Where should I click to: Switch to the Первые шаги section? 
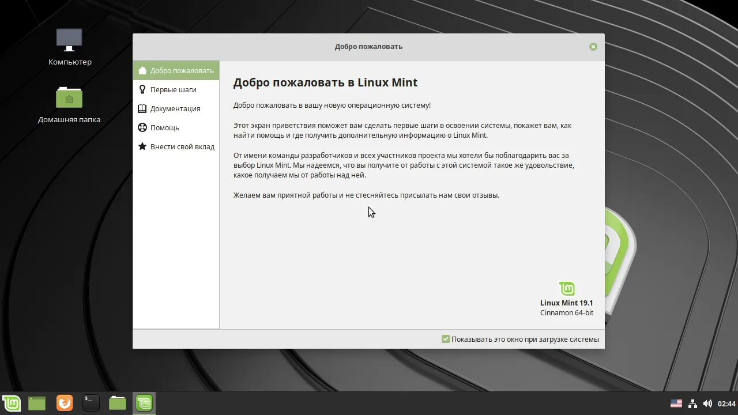click(176, 89)
